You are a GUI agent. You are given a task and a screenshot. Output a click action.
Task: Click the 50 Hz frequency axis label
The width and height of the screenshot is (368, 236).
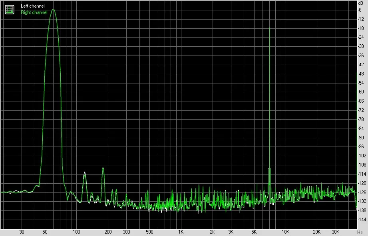pos(45,232)
